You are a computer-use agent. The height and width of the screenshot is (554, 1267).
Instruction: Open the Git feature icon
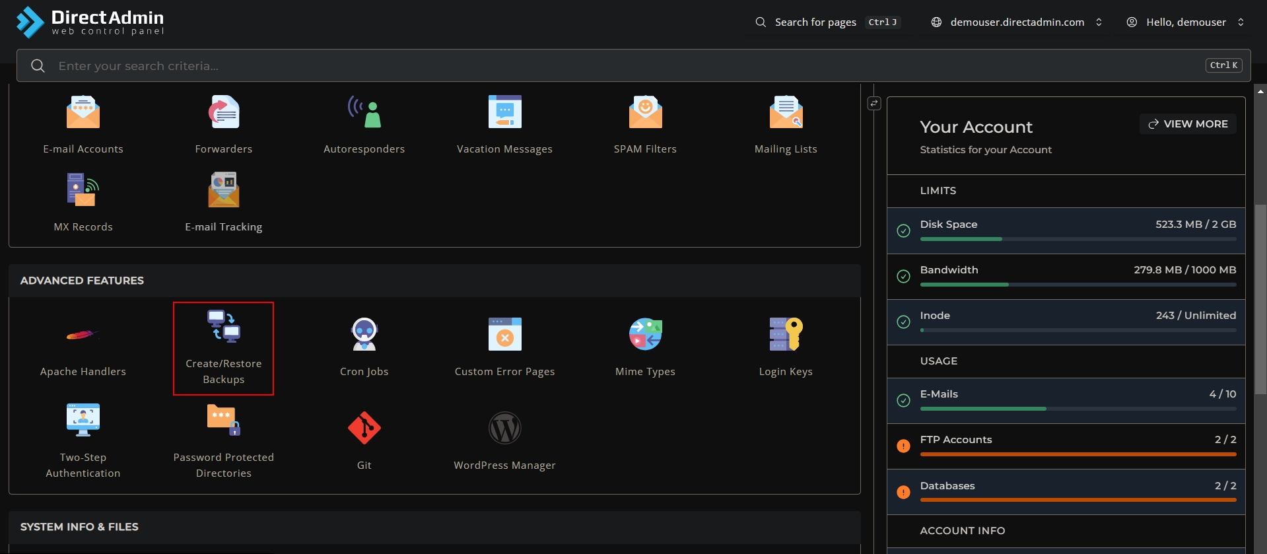point(364,429)
